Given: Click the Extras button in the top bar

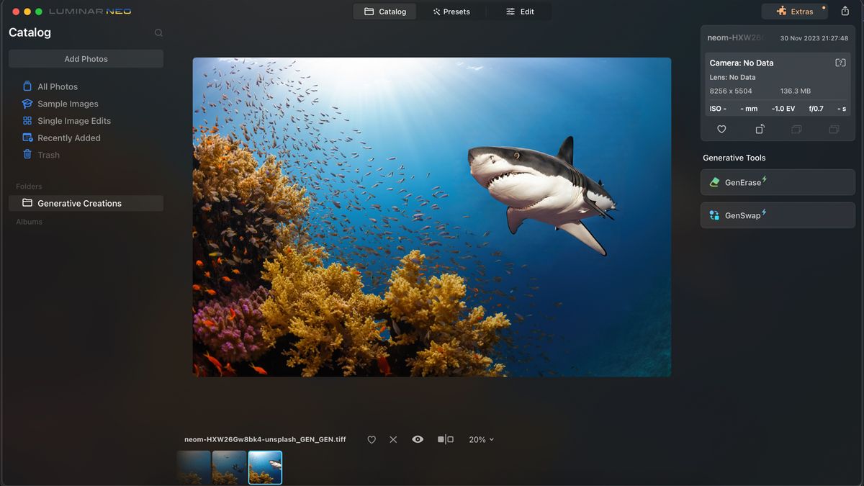Looking at the screenshot, I should [x=794, y=11].
